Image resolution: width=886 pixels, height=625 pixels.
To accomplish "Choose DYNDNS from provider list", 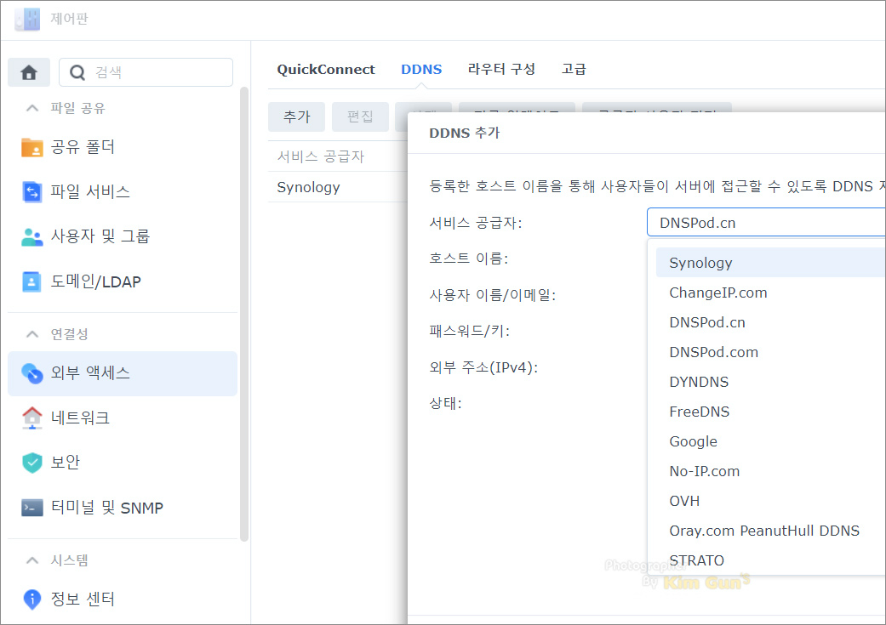I will click(x=771, y=382).
